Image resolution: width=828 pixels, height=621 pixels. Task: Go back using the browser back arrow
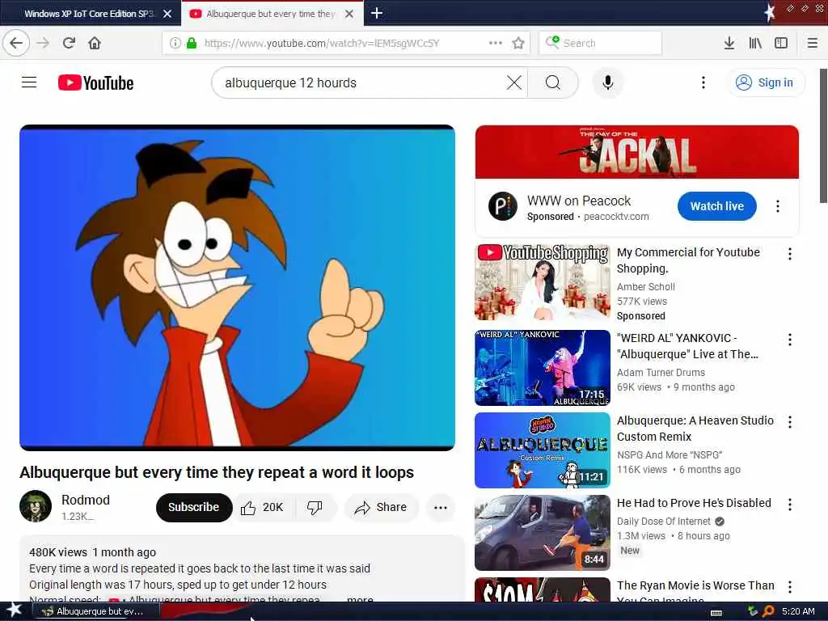click(16, 43)
